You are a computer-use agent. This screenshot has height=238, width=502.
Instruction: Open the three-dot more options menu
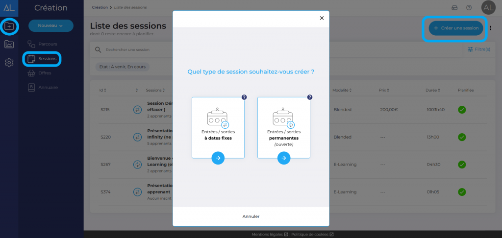491,28
